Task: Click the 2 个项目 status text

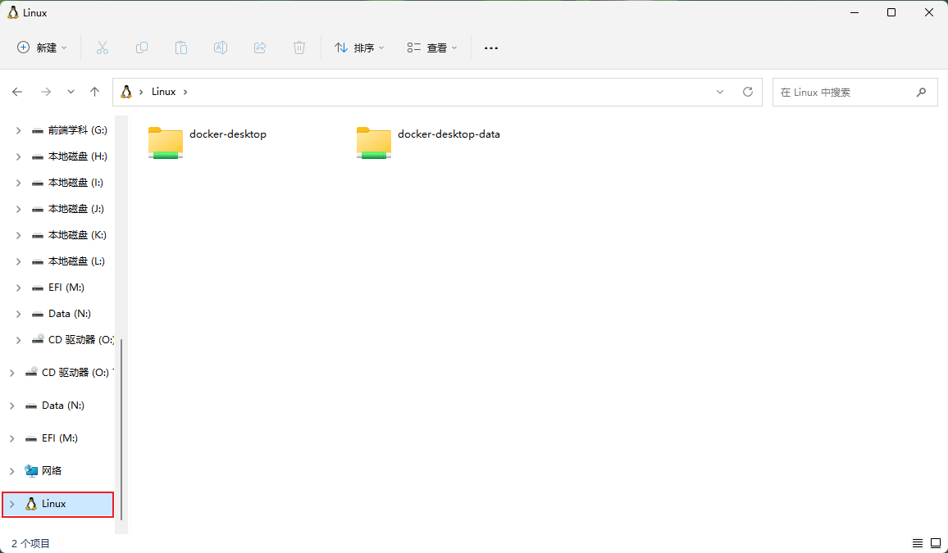Action: tap(31, 543)
